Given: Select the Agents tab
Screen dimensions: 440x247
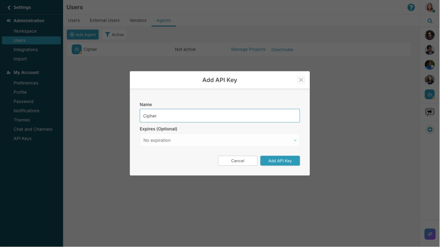Looking at the screenshot, I should pos(163,20).
